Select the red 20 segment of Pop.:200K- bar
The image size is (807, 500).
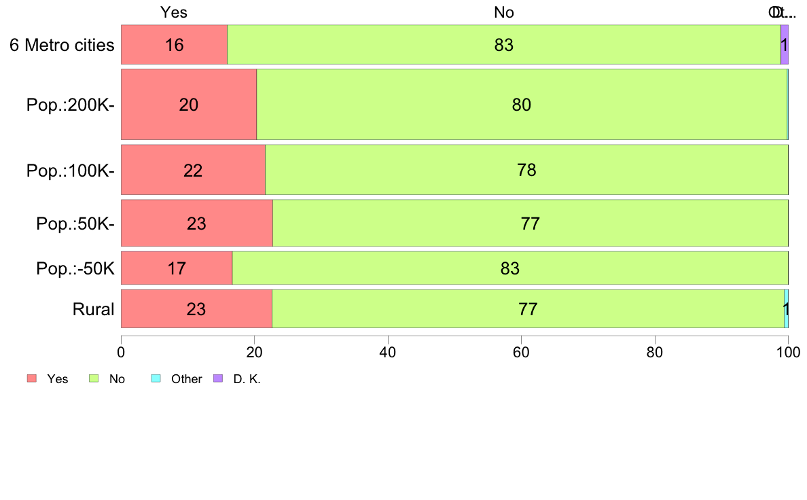189,105
